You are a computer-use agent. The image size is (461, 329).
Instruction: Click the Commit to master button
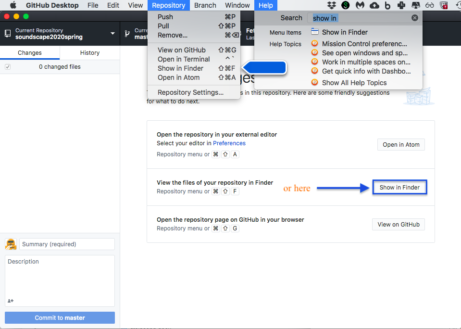pos(60,317)
